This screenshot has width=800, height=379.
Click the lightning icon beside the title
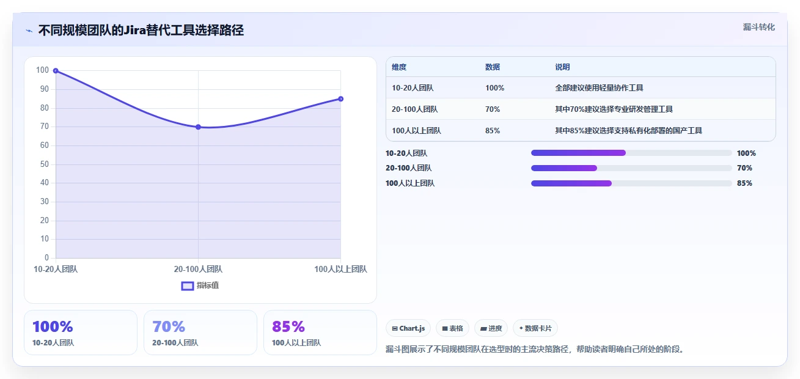29,31
